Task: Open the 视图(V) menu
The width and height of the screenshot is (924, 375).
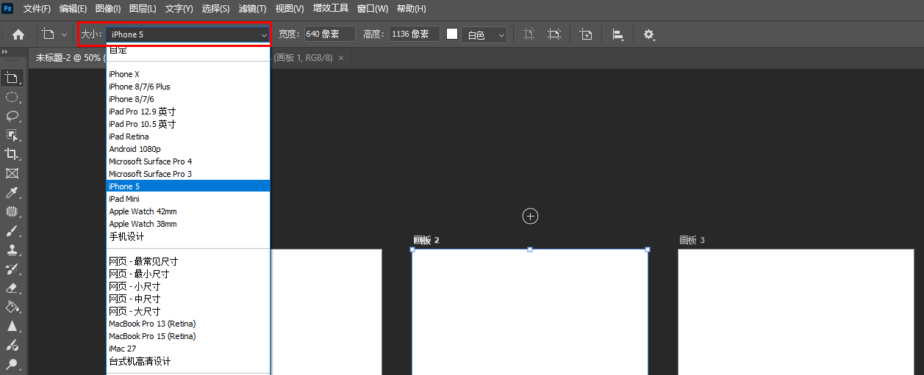Action: coord(290,9)
